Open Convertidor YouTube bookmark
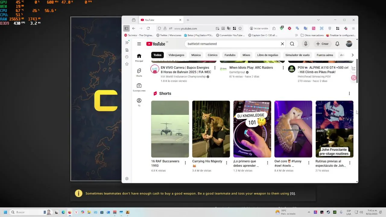The width and height of the screenshot is (386, 217). [x=230, y=35]
